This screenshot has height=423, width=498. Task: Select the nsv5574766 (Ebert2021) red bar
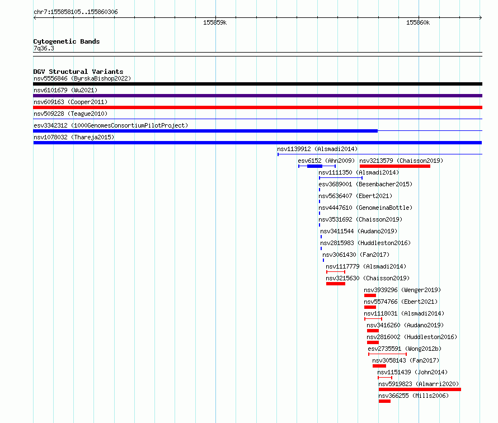tap(370, 307)
